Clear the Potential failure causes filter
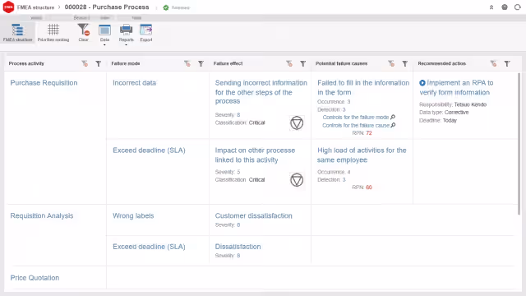This screenshot has width=526, height=296. [391, 63]
